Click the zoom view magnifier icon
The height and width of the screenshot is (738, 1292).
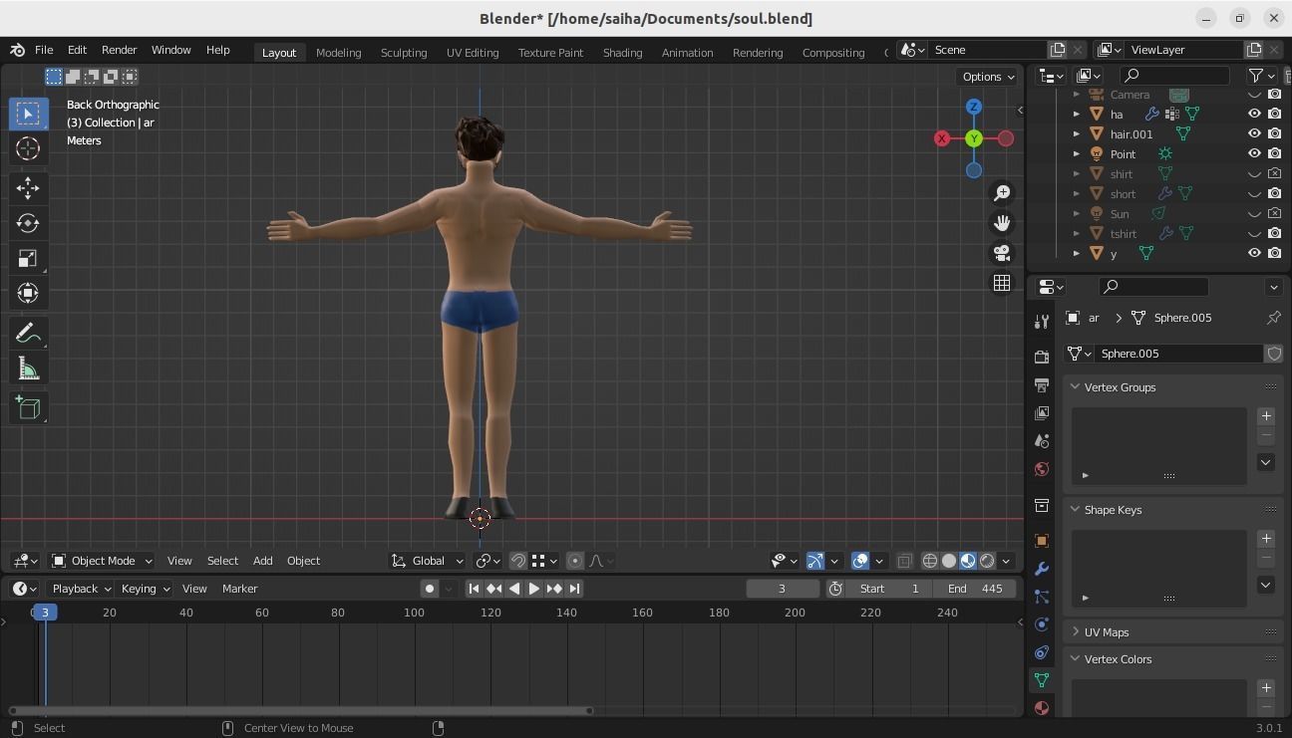pyautogui.click(x=1002, y=193)
